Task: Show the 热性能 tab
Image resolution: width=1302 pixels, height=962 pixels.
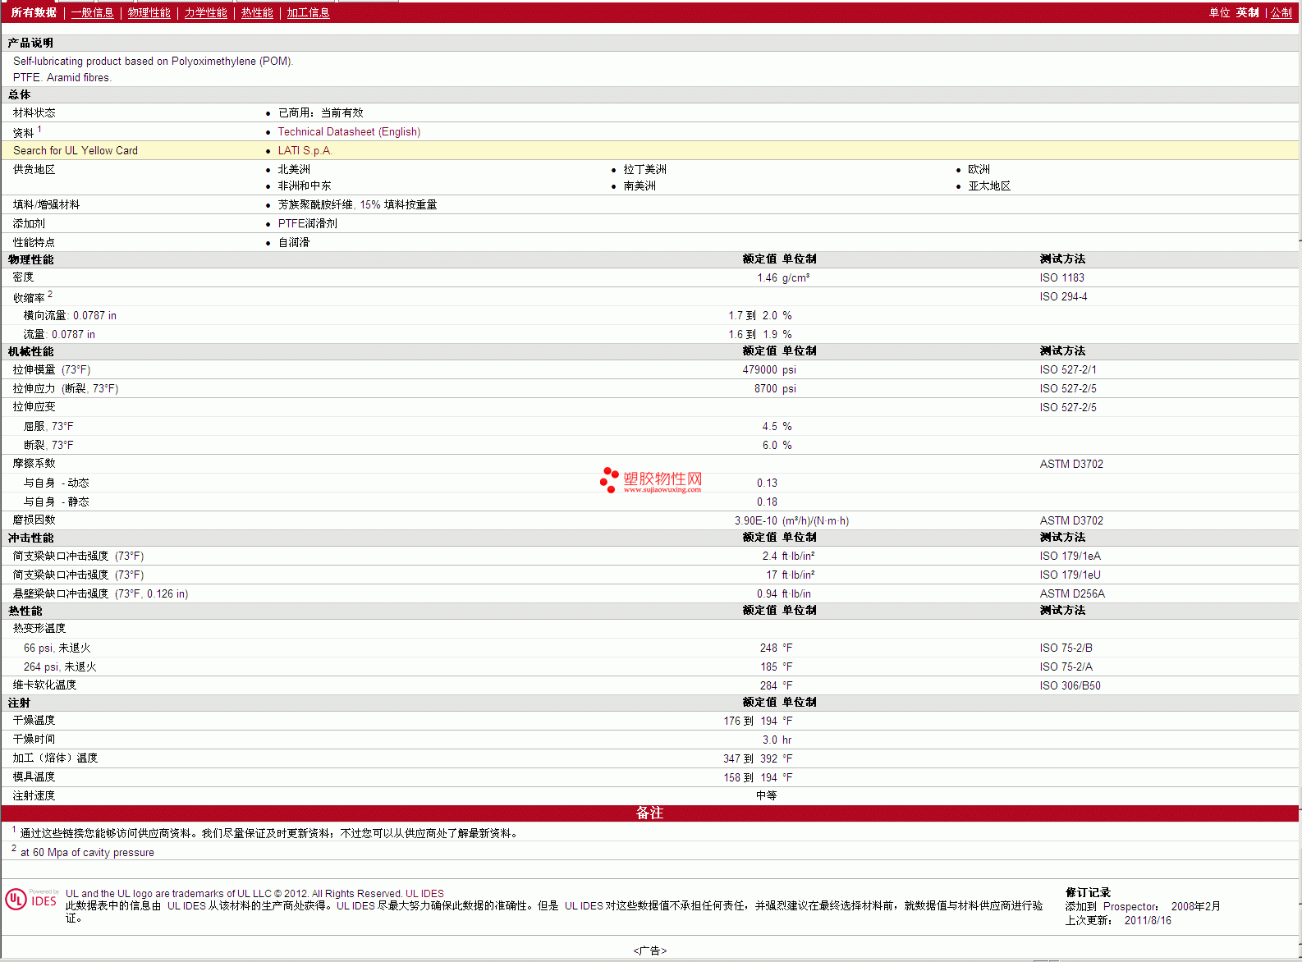Action: 257,13
